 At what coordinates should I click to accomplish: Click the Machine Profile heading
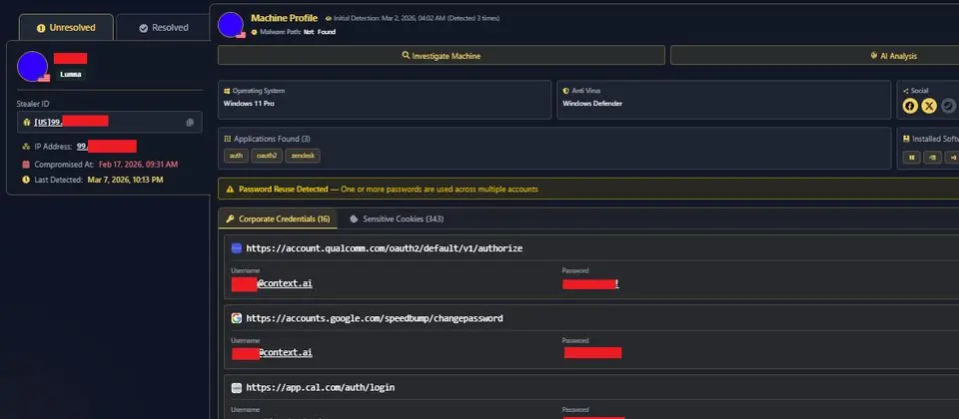click(x=285, y=18)
